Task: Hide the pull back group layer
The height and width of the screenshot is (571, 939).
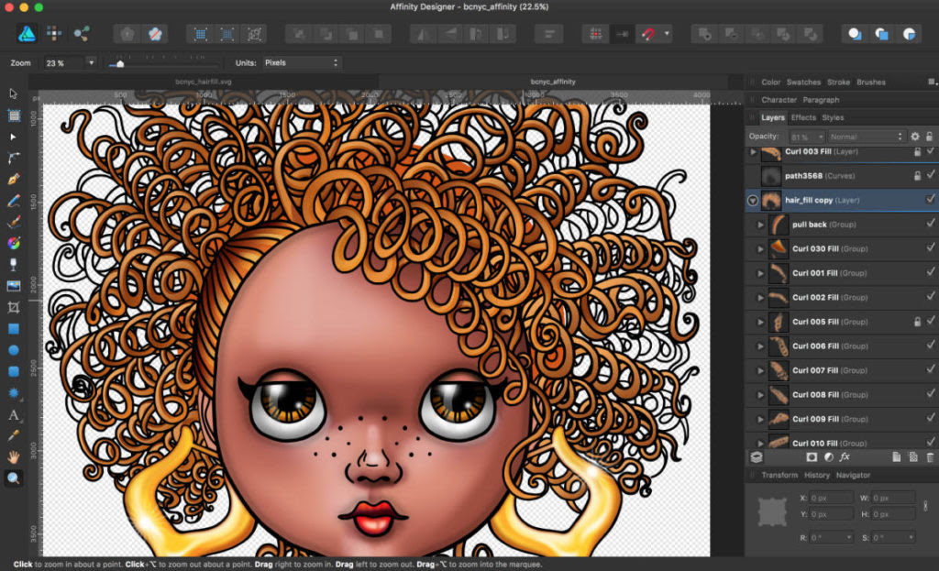Action: click(x=931, y=224)
